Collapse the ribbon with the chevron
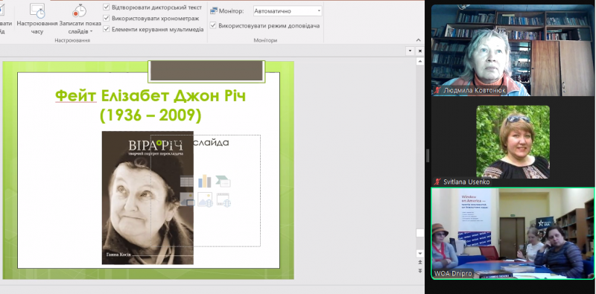This screenshot has height=294, width=596. [419, 40]
